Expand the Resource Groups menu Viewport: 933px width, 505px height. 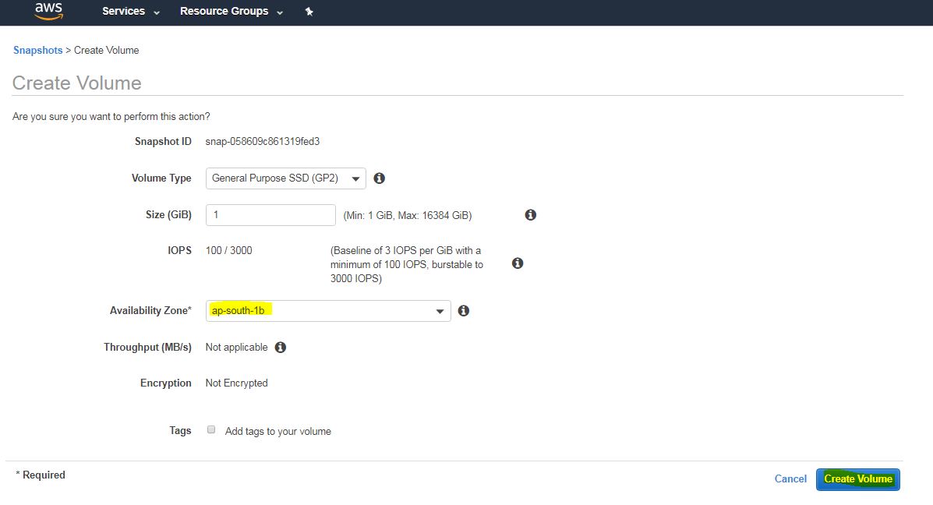click(231, 12)
